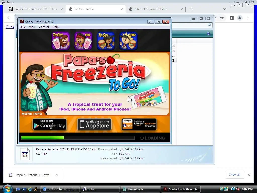Click the file name Papa-s-Pizzeria-COVID-19-836735147.swf

click(x=66, y=149)
